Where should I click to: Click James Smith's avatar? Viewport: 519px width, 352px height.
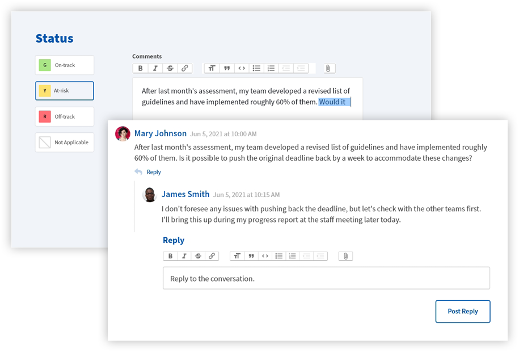click(x=150, y=195)
